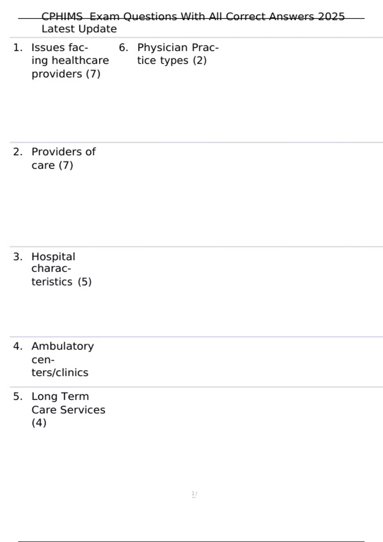This screenshot has height=542, width=383.
Task: Click the "5." list number
Action: pyautogui.click(x=18, y=397)
